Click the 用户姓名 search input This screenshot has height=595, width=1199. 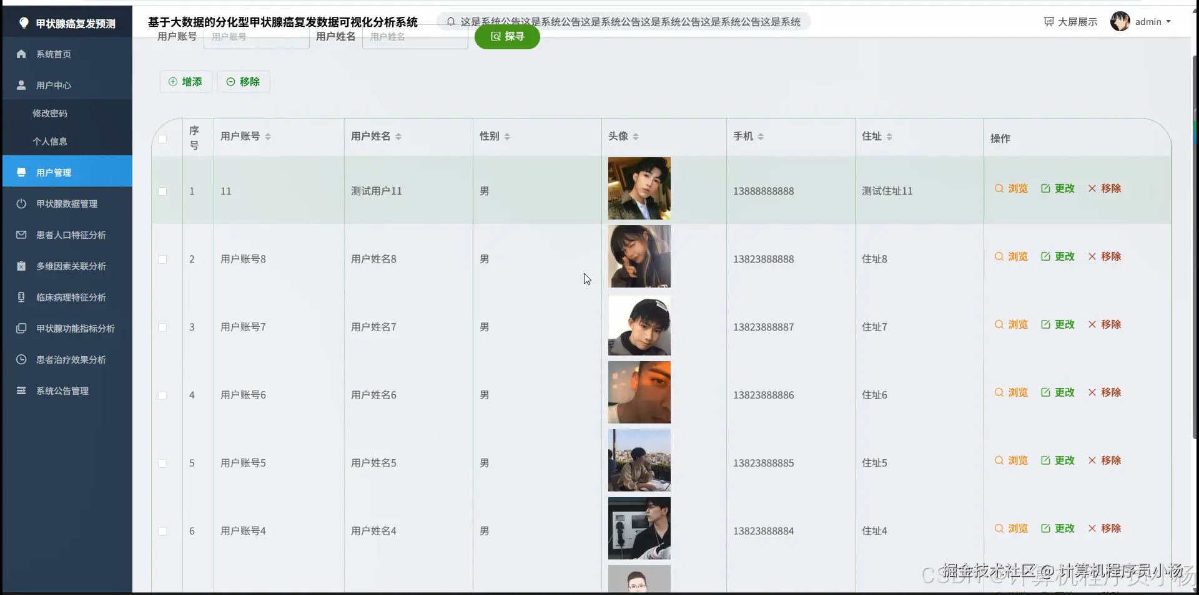415,37
